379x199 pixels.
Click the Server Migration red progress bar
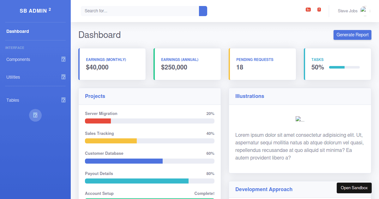(98, 121)
